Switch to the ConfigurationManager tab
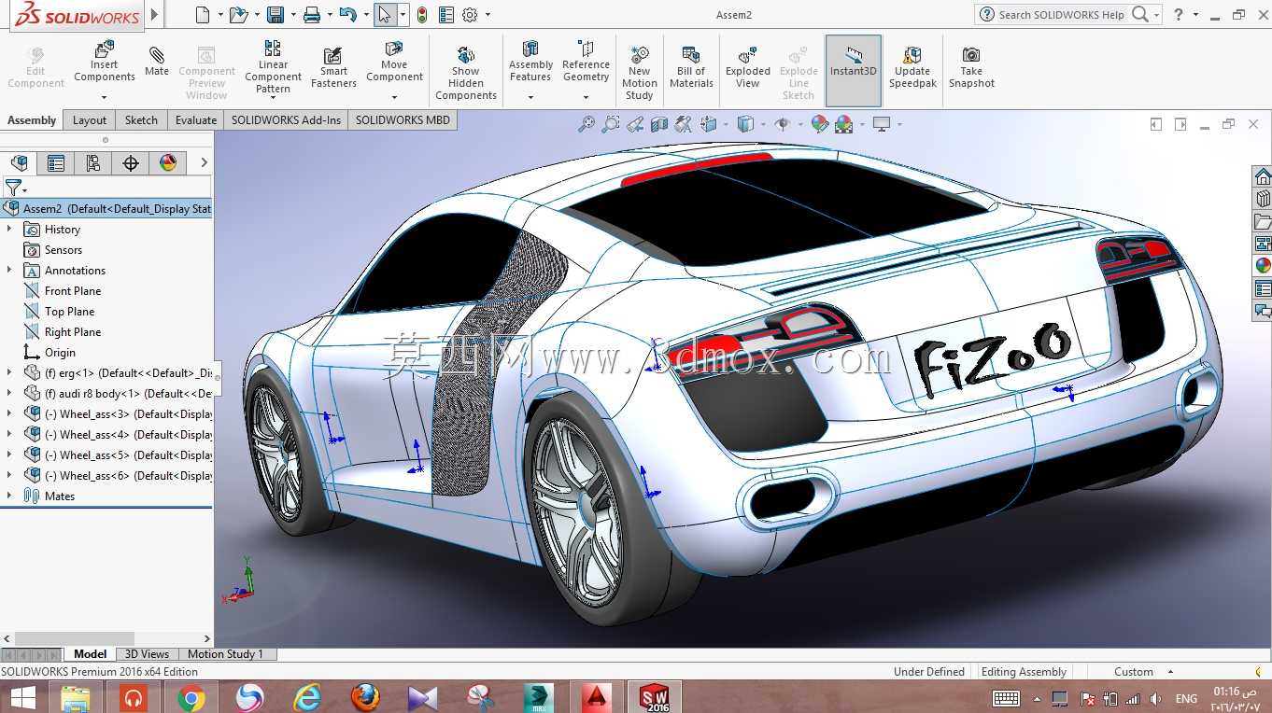This screenshot has height=713, width=1272. [93, 163]
